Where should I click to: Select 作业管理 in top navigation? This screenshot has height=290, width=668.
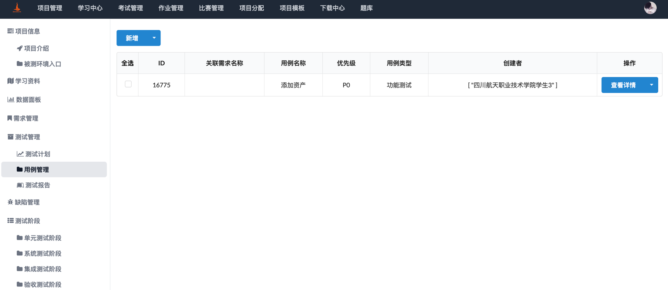[x=171, y=8]
